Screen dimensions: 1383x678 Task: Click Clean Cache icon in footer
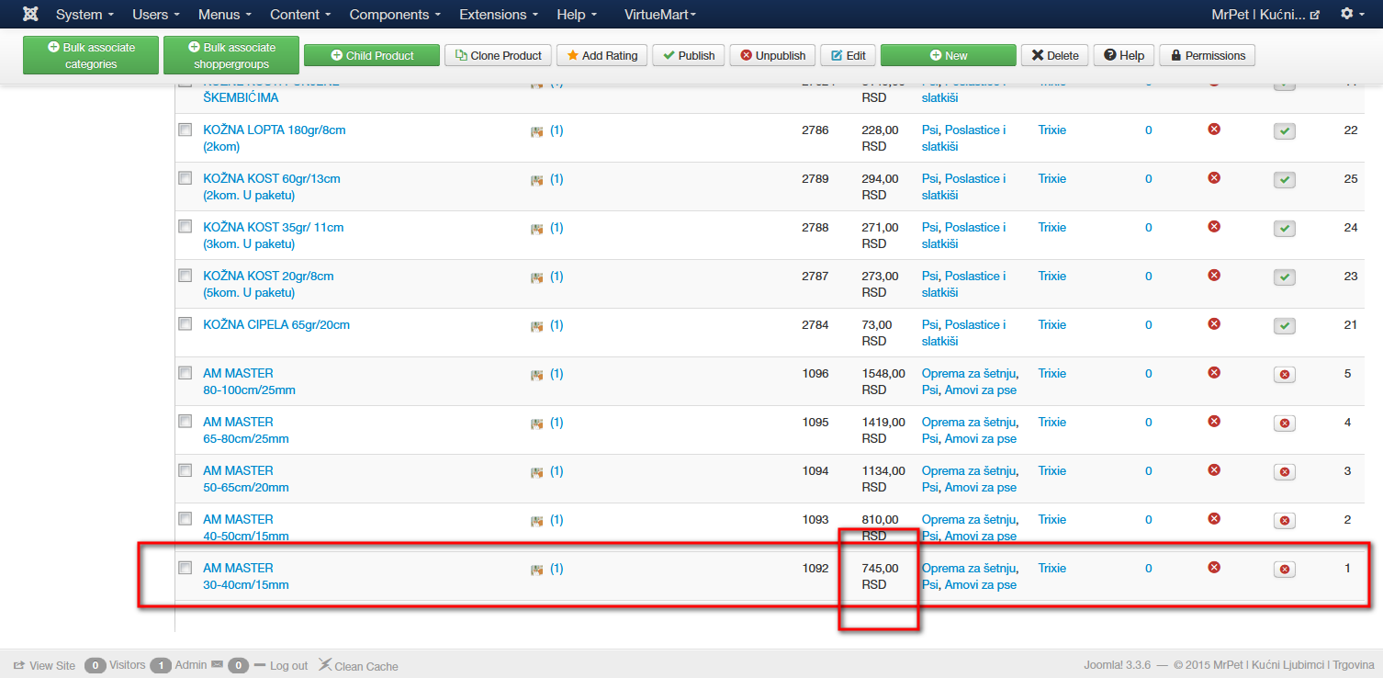[325, 665]
